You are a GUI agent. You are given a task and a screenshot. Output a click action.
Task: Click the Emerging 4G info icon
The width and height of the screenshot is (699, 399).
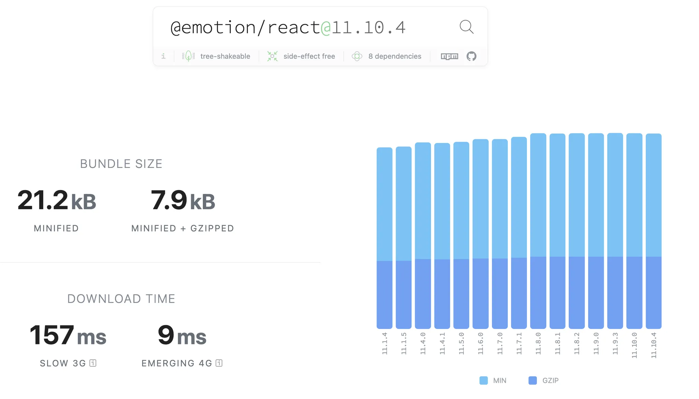click(219, 363)
